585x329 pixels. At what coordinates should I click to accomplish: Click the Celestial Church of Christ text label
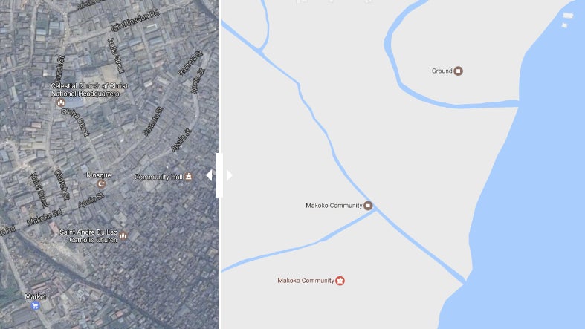(x=89, y=90)
